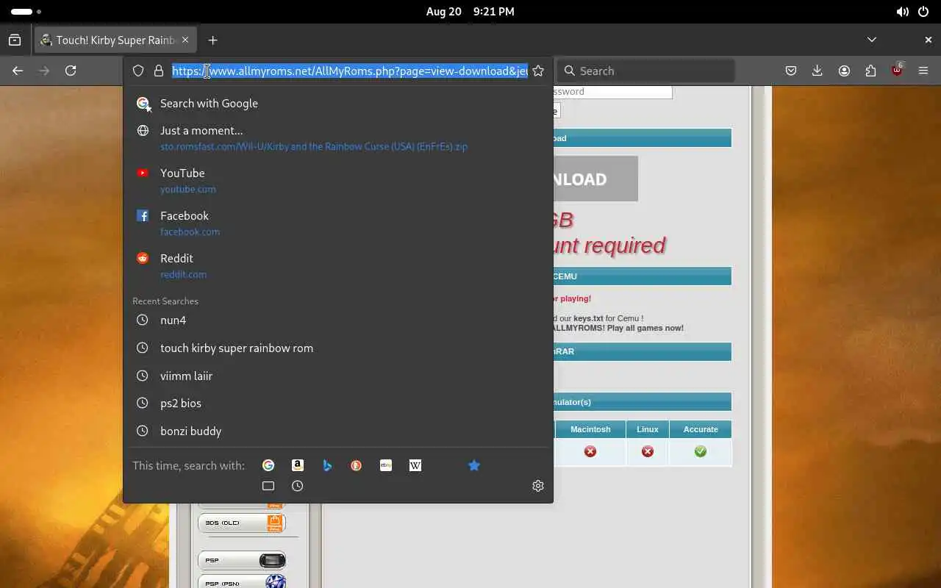Search with DuckDuckGo one-off icon
The width and height of the screenshot is (941, 588).
[x=357, y=465]
